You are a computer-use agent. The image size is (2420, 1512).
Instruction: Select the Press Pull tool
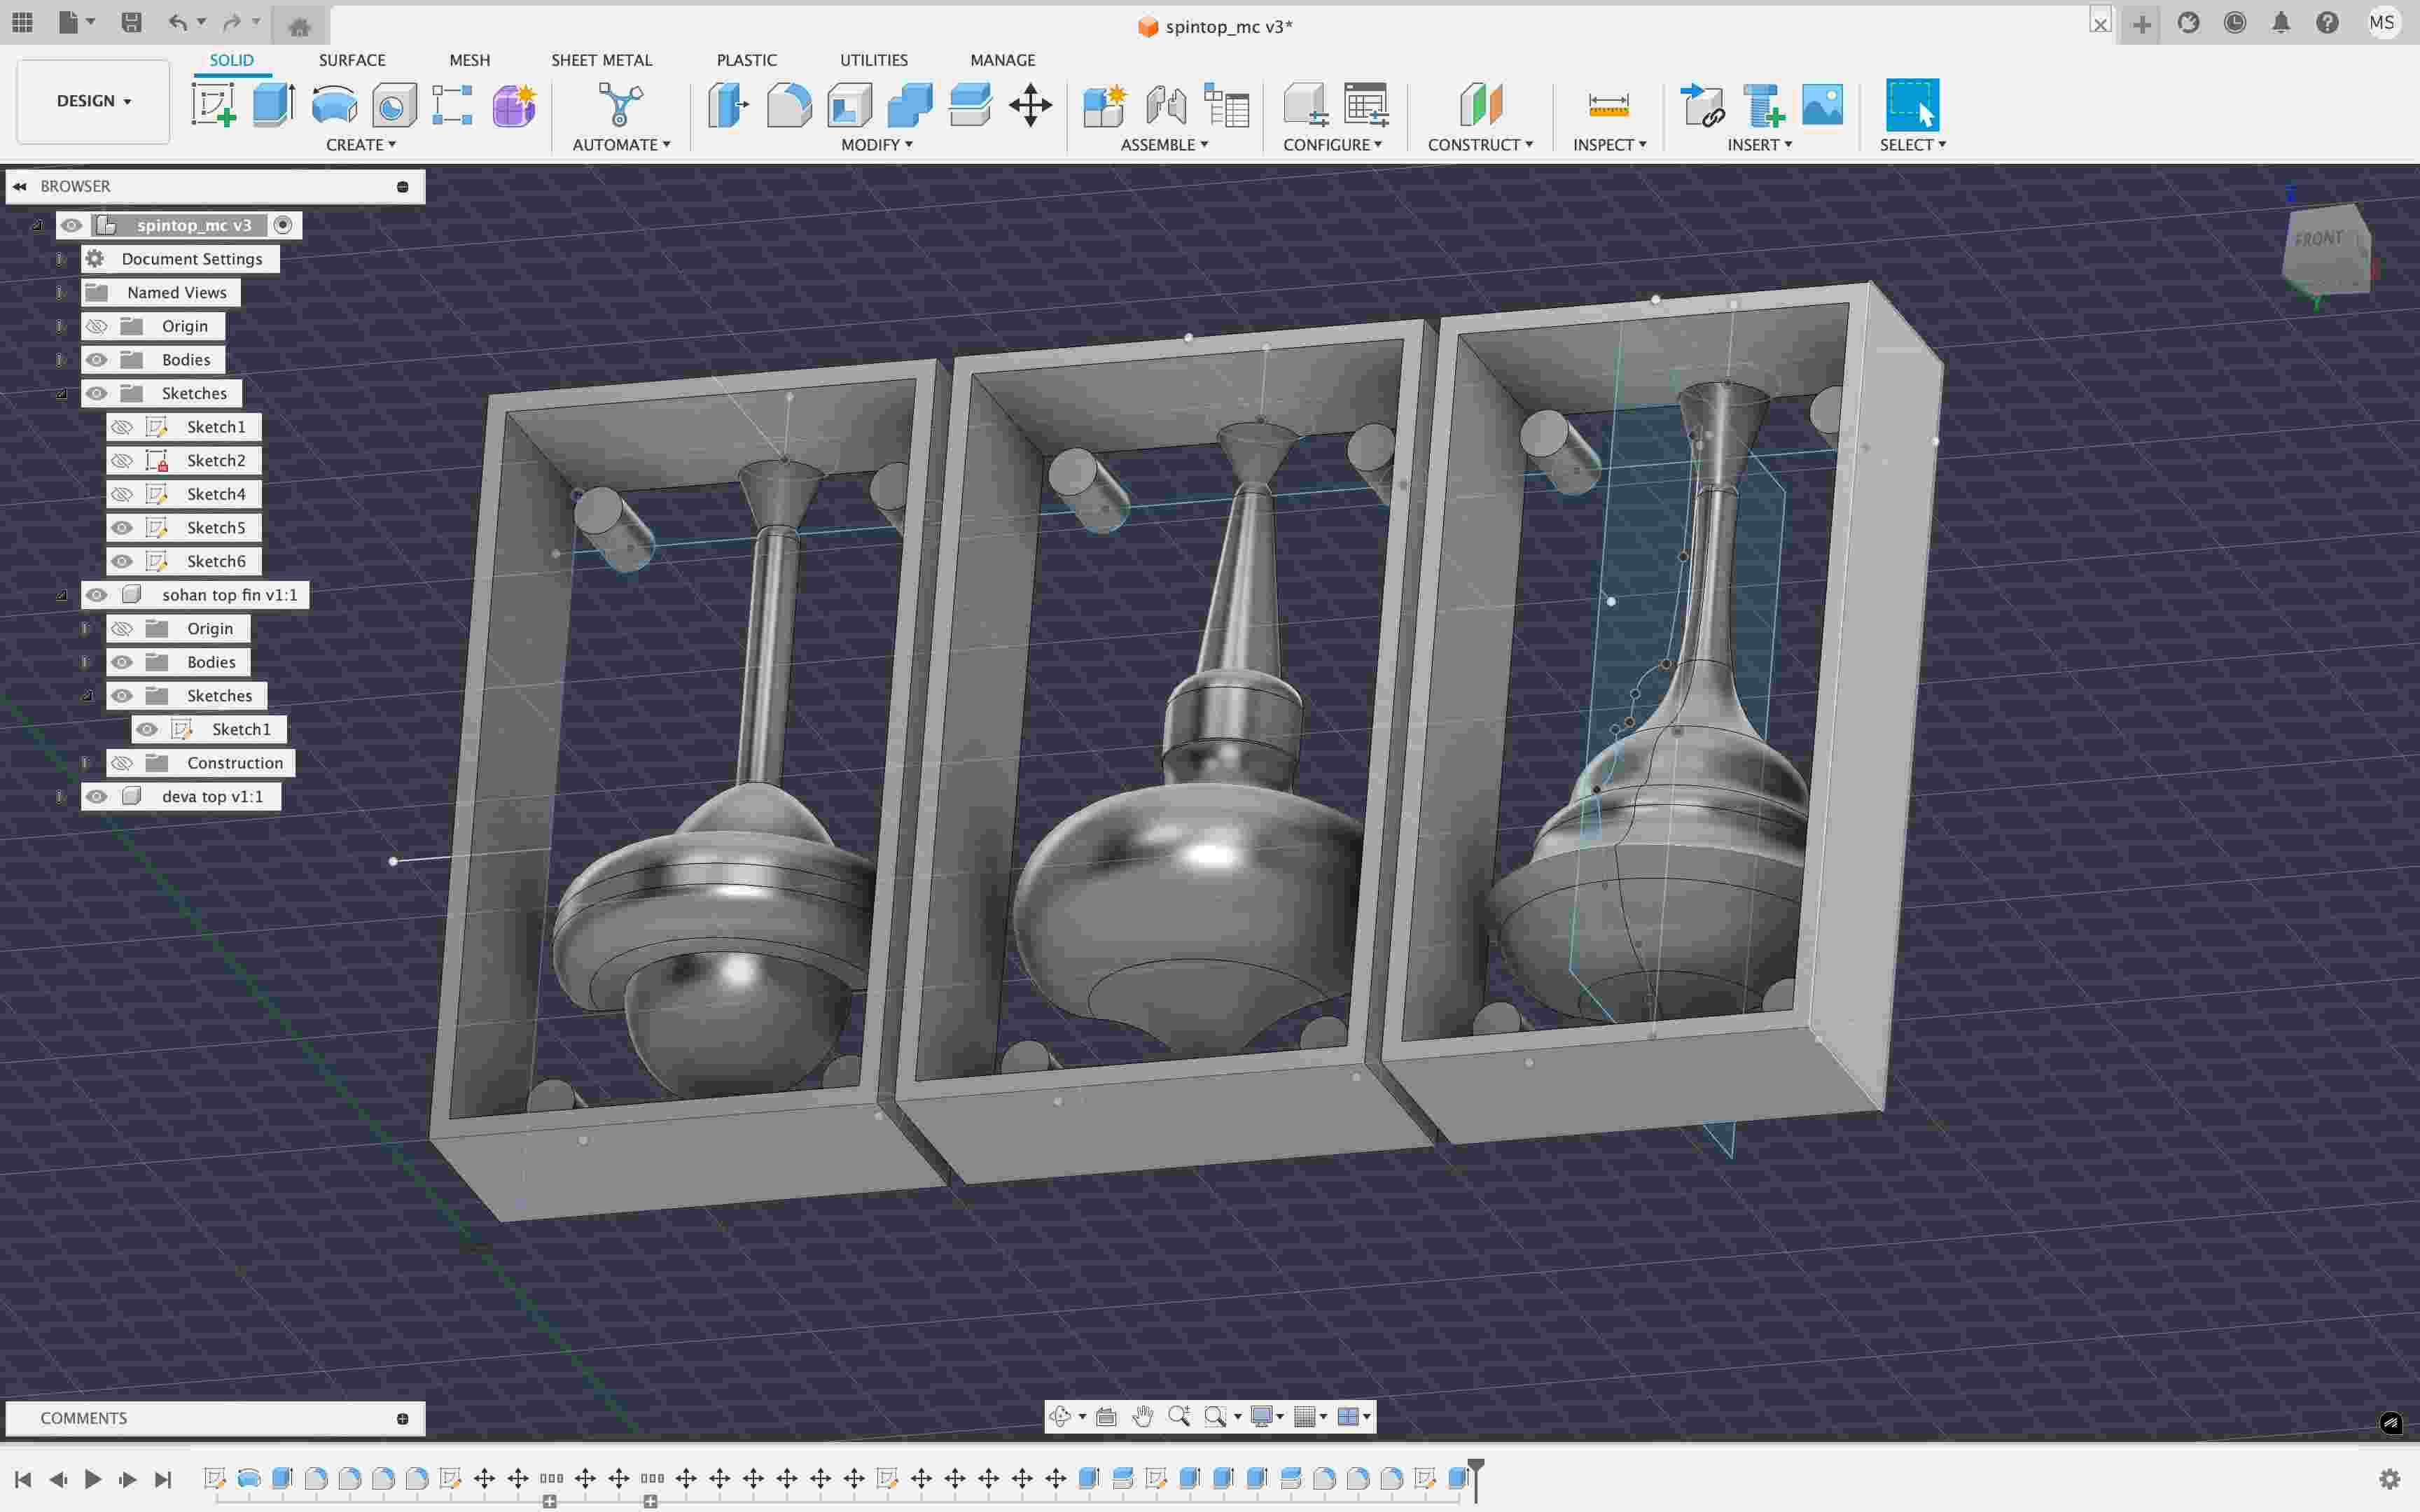tap(729, 104)
